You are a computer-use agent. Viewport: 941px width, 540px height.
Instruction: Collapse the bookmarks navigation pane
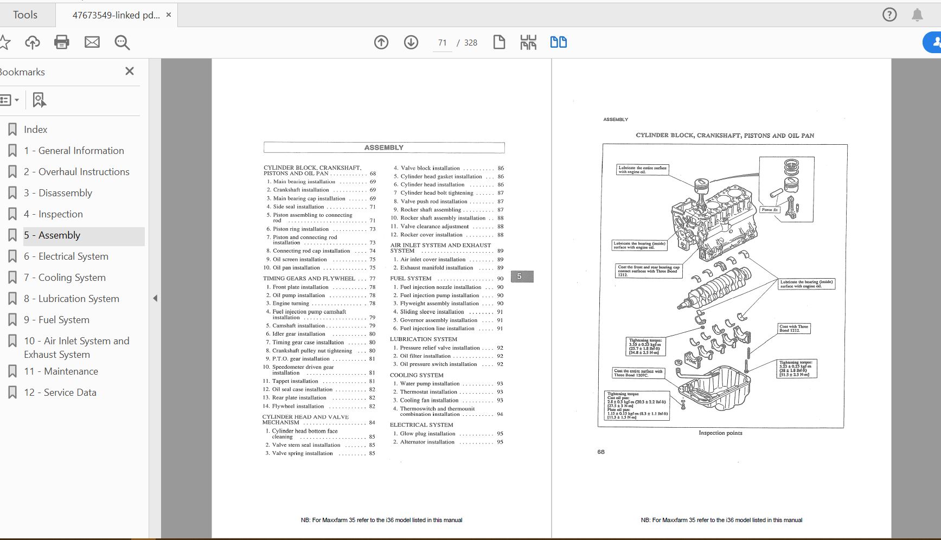pos(129,71)
